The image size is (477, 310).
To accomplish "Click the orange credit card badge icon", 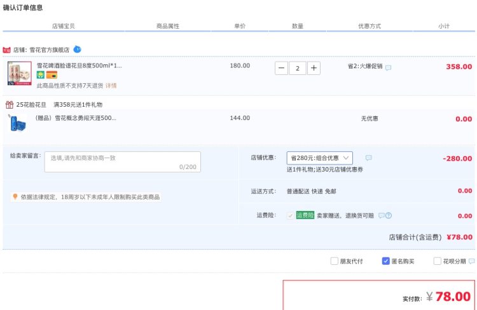I will click(x=52, y=74).
